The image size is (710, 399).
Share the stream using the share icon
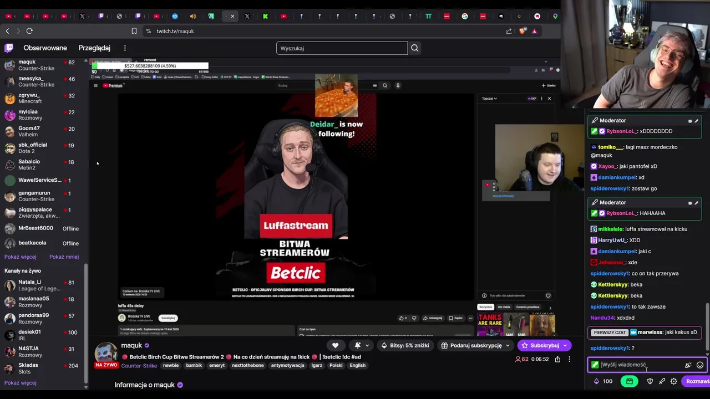(557, 359)
